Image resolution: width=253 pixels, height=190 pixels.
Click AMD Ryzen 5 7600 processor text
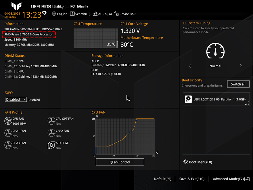pyautogui.click(x=28, y=34)
